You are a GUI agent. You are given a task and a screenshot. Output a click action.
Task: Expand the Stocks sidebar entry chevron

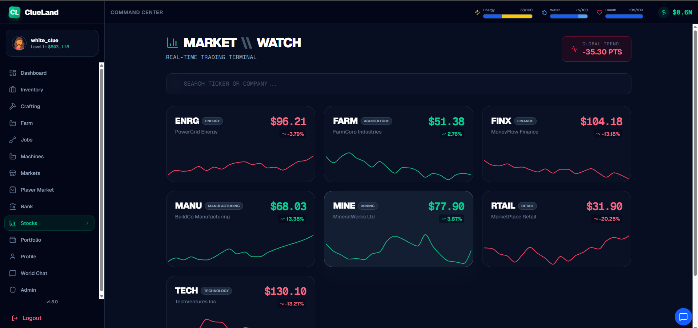(x=87, y=223)
